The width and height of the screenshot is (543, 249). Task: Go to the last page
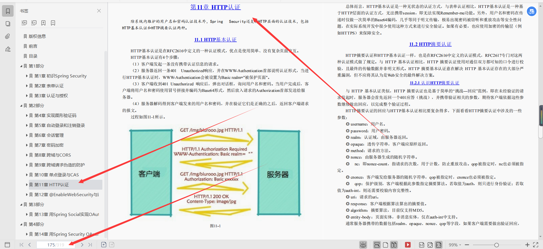click(x=90, y=245)
